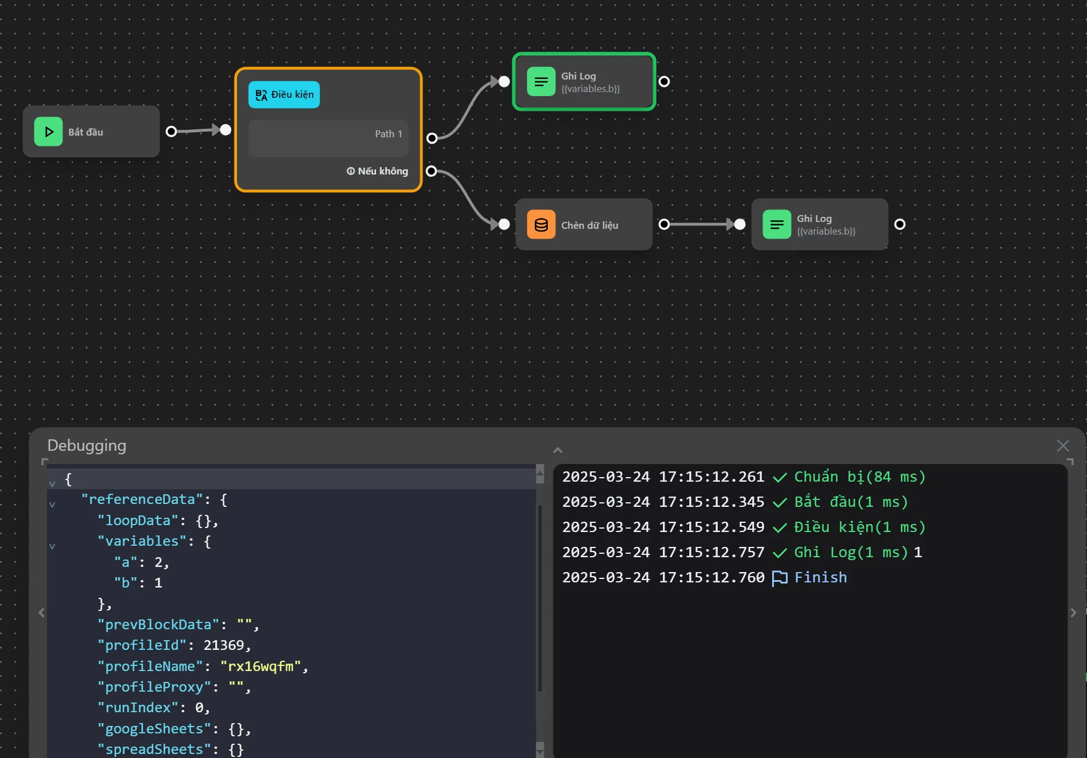Click the info icon beside Nếu không
Image resolution: width=1087 pixels, height=758 pixels.
tap(351, 170)
